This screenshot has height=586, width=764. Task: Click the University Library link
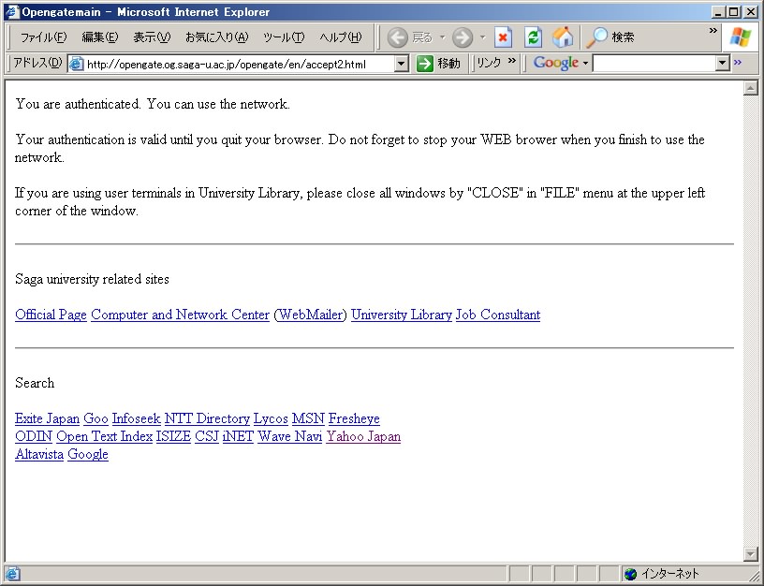pos(401,315)
